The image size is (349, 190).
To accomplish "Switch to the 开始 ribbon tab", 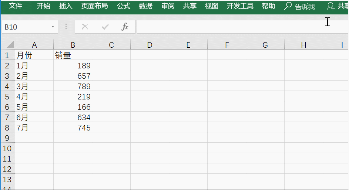I will (x=43, y=6).
